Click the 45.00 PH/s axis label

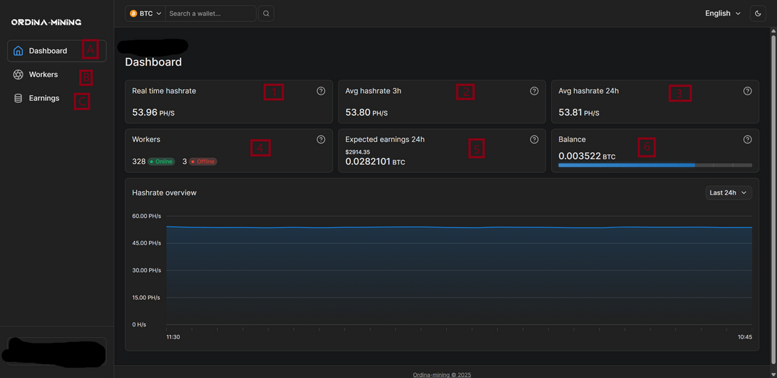(x=147, y=243)
